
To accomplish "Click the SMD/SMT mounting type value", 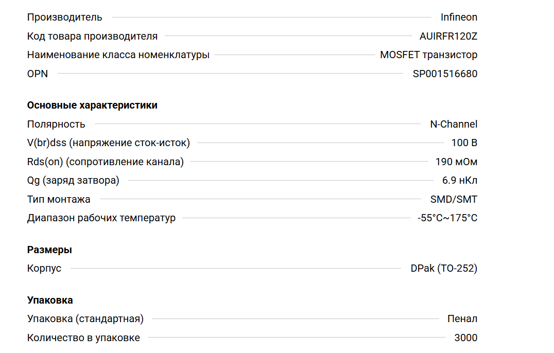I will (454, 199).
